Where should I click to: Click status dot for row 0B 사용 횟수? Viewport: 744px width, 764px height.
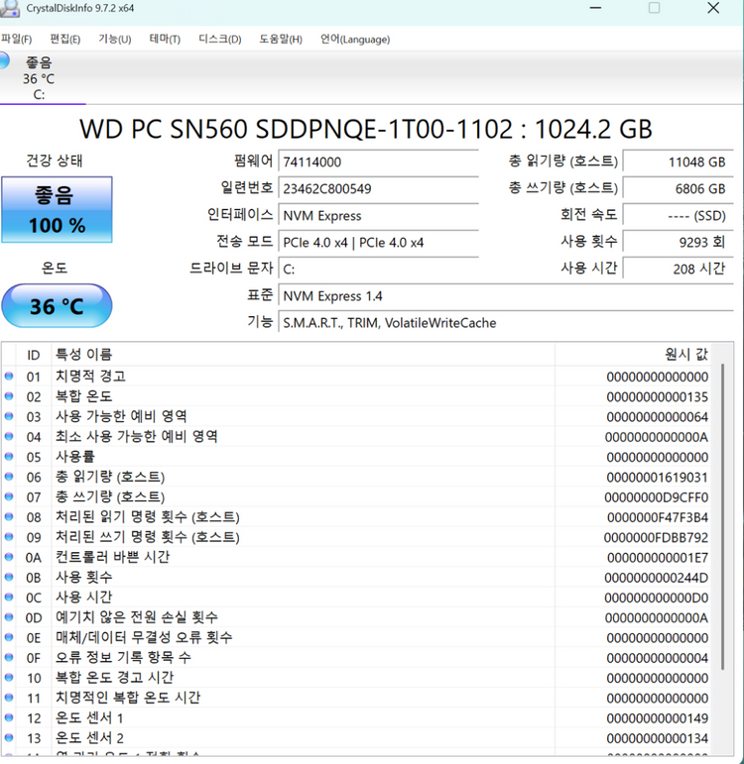point(9,578)
